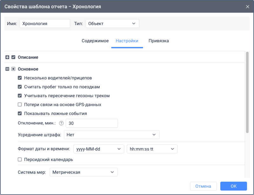Click the Отмена button
254x195 pixels.
[203, 186]
